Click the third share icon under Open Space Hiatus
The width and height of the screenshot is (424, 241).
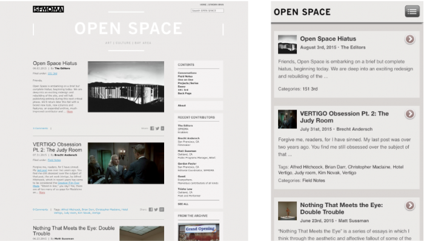[162, 128]
